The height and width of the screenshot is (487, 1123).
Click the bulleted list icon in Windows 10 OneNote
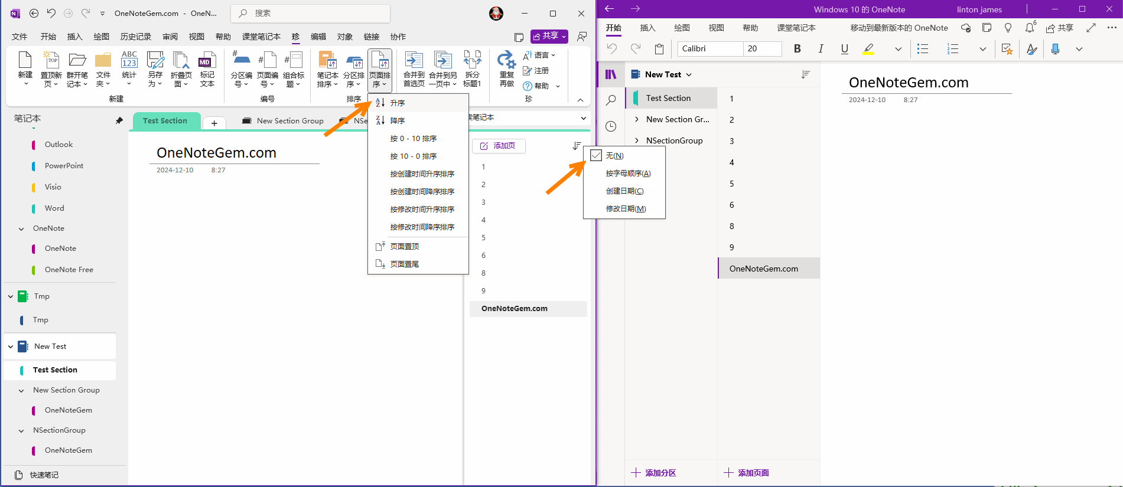[923, 49]
